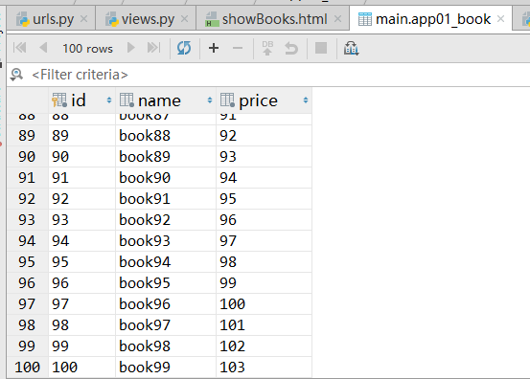
Task: Click the '100 rows' page size label
Action: pyautogui.click(x=87, y=49)
